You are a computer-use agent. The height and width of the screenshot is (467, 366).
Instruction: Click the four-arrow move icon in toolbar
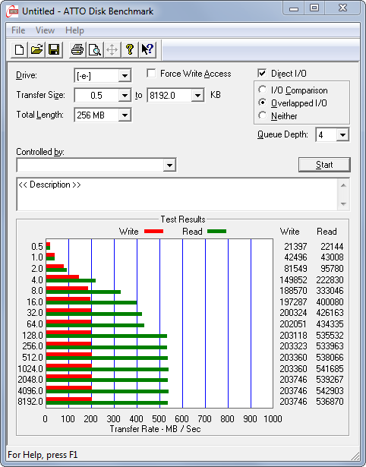(x=112, y=49)
